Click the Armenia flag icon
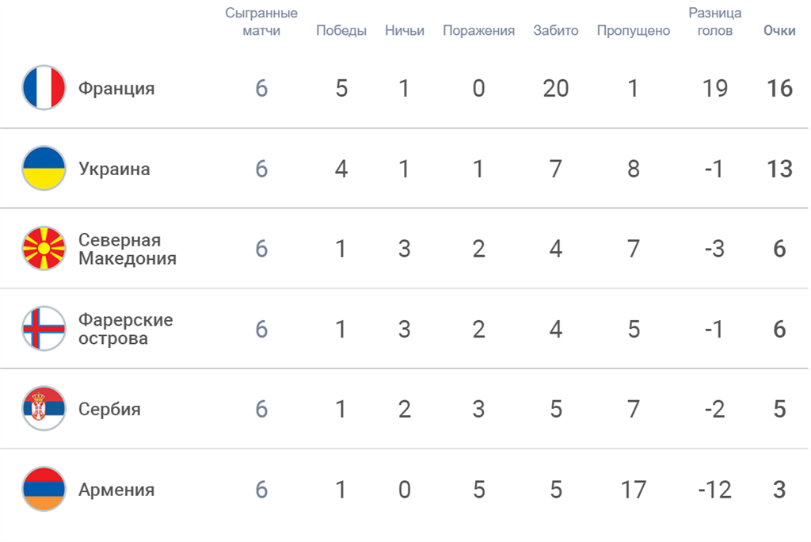The image size is (811, 542). pyautogui.click(x=44, y=490)
